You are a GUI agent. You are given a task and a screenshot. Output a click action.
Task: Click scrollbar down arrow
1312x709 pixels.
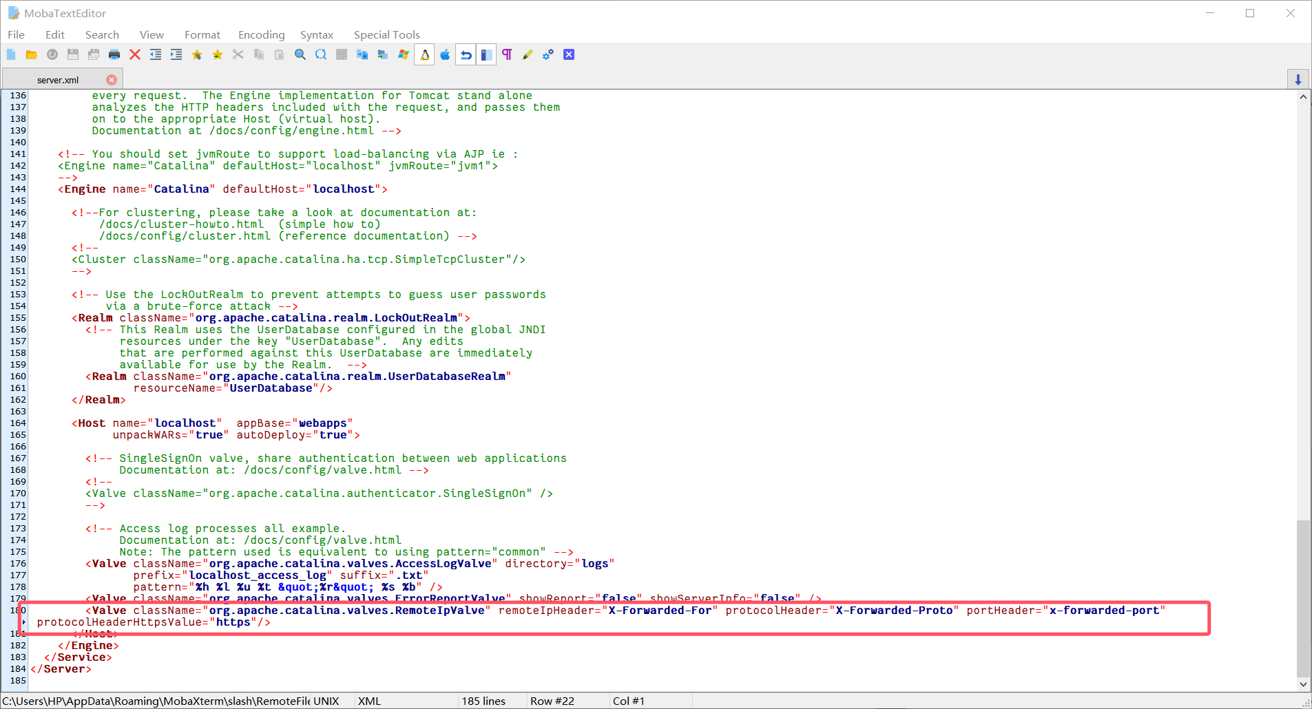click(x=1303, y=684)
